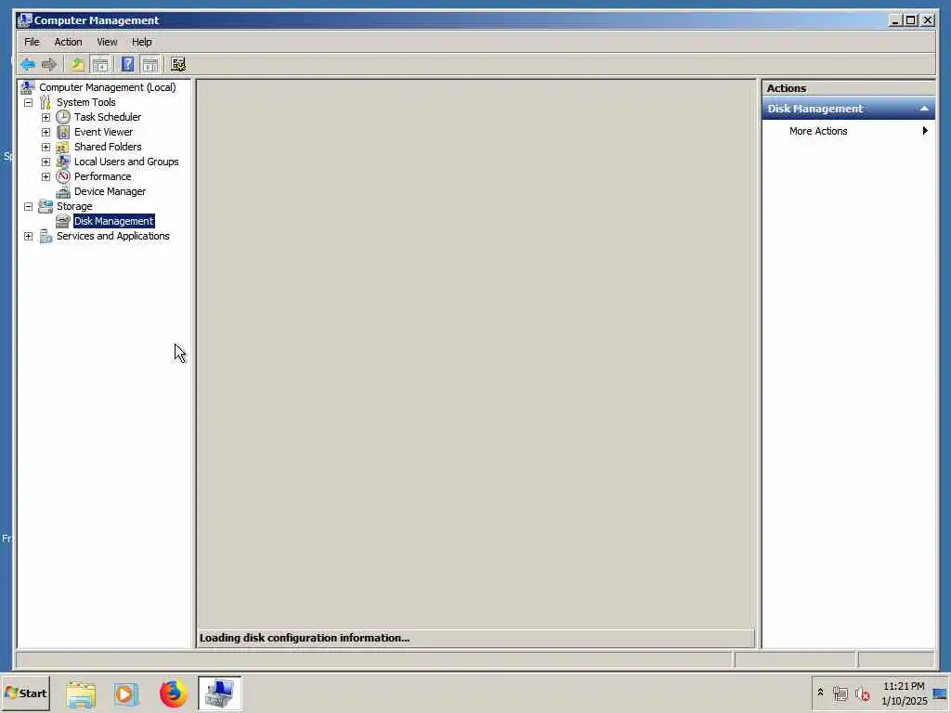Click More Actions in Actions pane
The width and height of the screenshot is (951, 713).
817,131
